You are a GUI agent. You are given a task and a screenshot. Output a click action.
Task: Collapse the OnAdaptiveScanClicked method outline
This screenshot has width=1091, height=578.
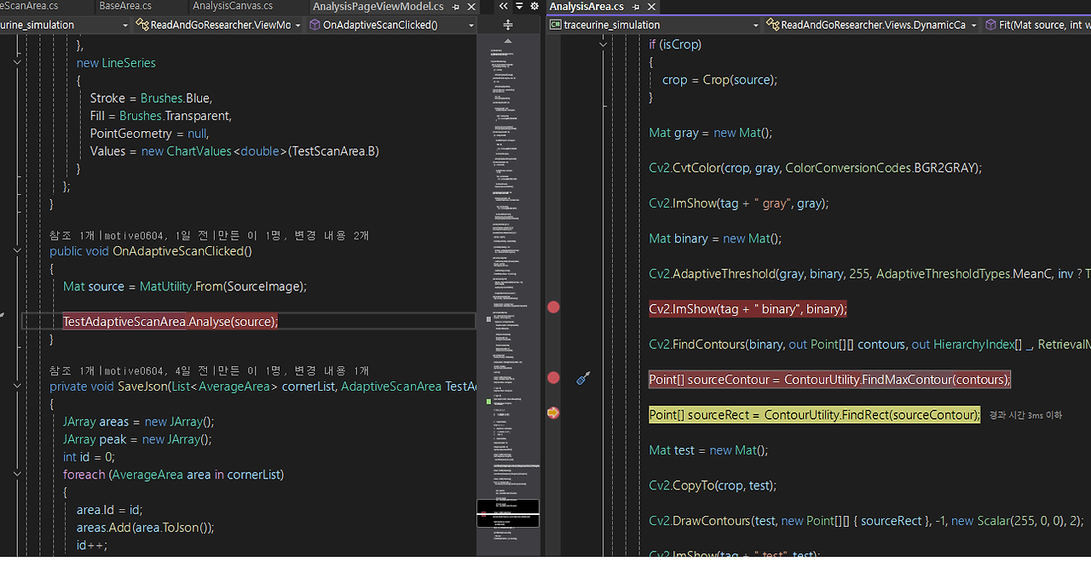[x=18, y=251]
